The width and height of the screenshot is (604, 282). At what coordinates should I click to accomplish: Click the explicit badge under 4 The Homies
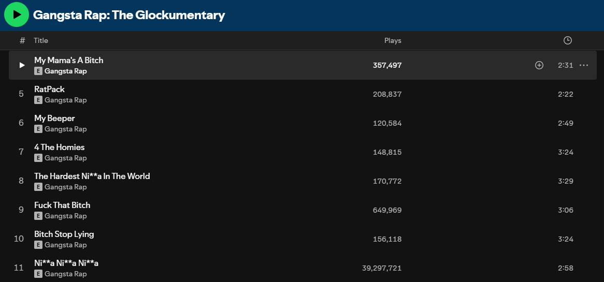(38, 158)
